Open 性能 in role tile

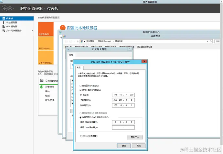click(x=48, y=96)
